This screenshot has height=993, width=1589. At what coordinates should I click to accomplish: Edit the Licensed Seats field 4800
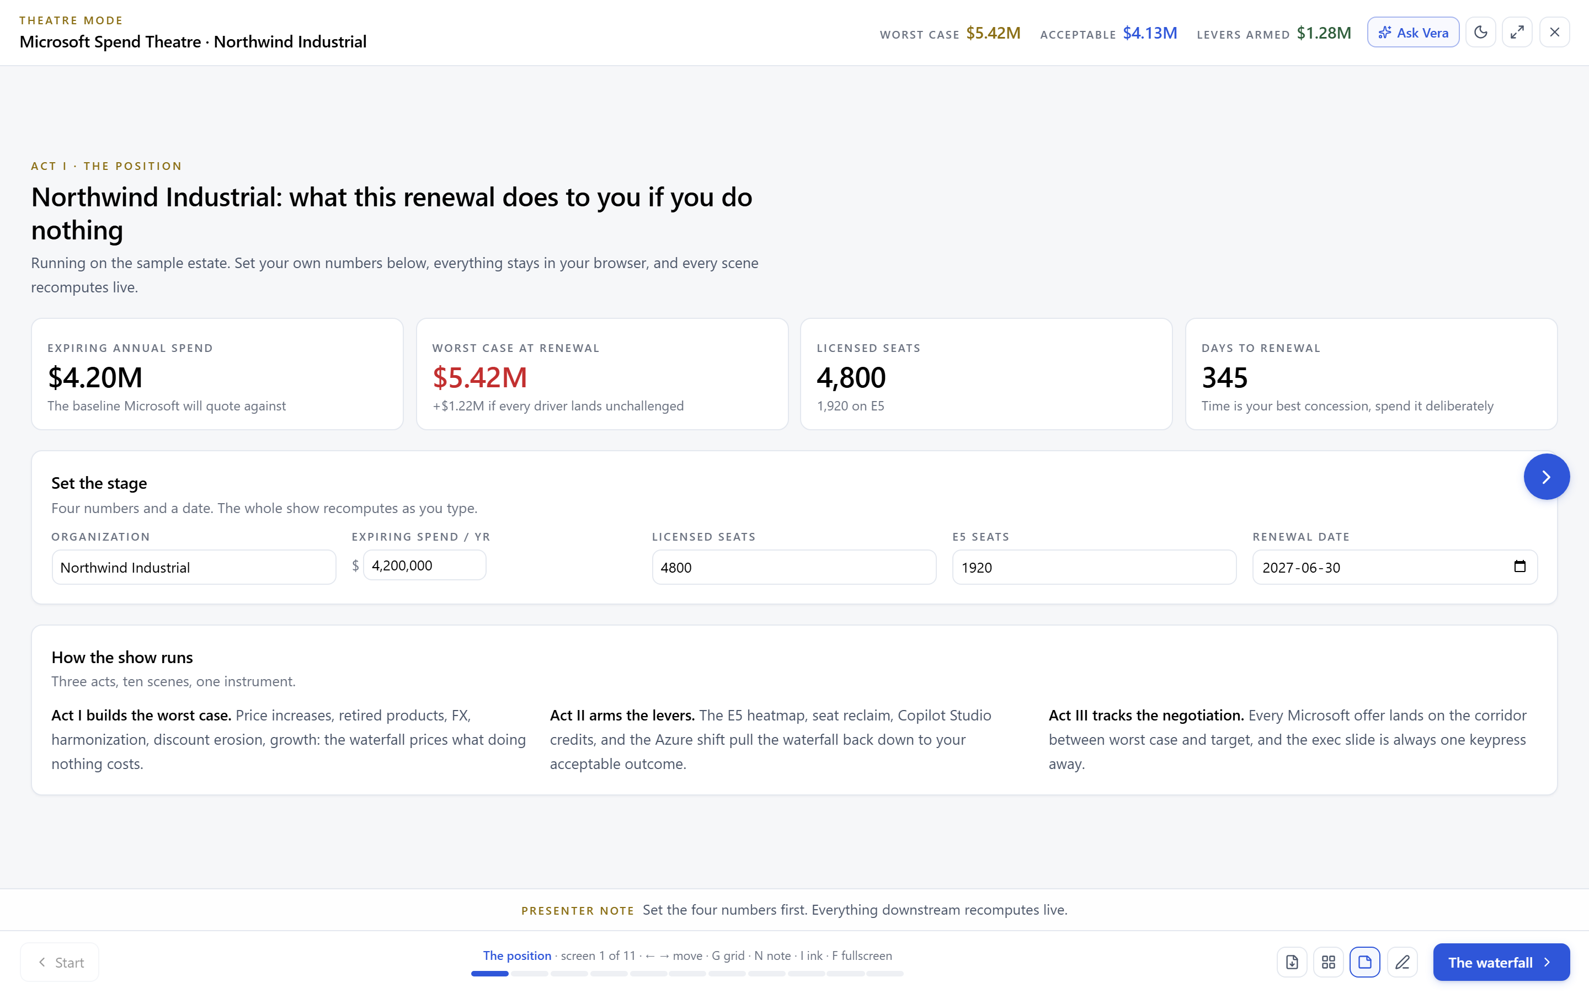pos(794,568)
